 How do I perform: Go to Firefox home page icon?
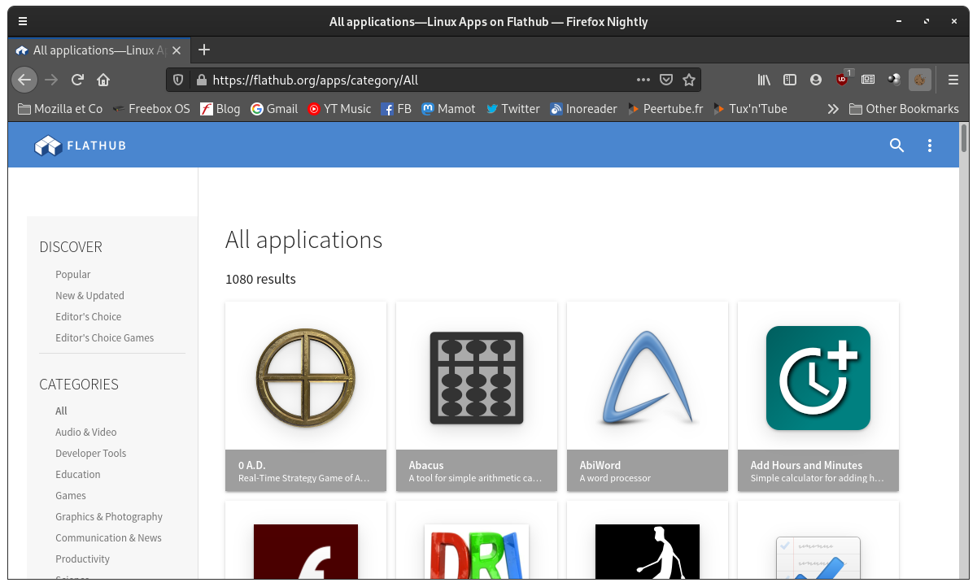(x=103, y=80)
